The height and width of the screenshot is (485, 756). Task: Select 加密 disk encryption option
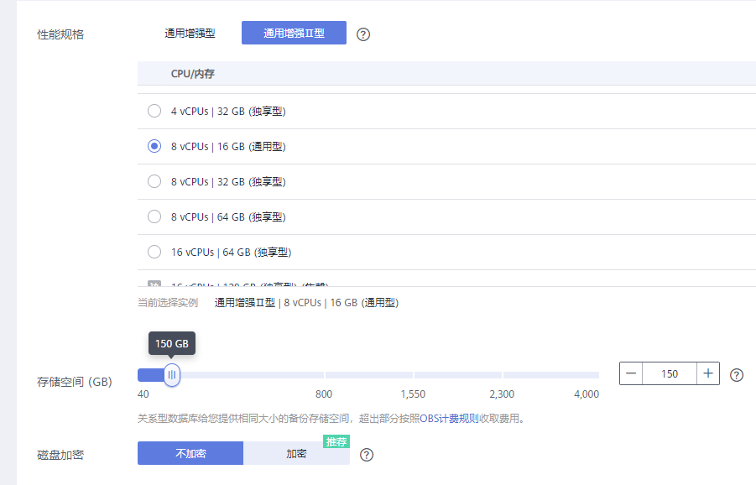296,453
